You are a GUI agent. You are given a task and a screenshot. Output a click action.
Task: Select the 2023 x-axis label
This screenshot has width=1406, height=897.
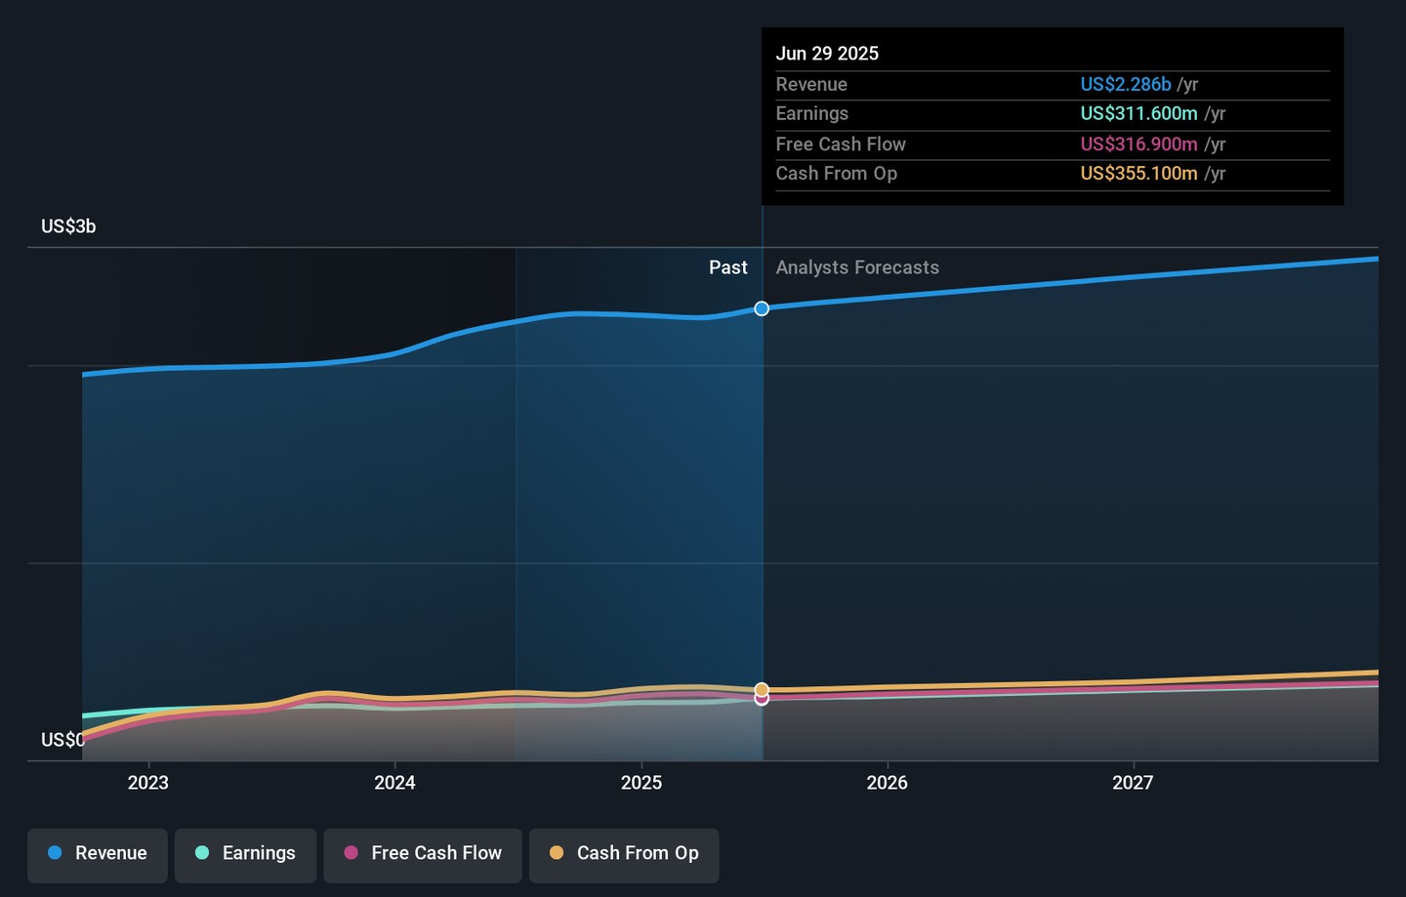tap(148, 783)
